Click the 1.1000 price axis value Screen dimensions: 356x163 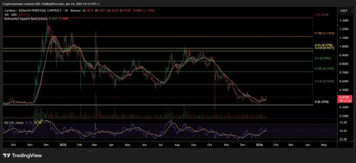point(344,38)
